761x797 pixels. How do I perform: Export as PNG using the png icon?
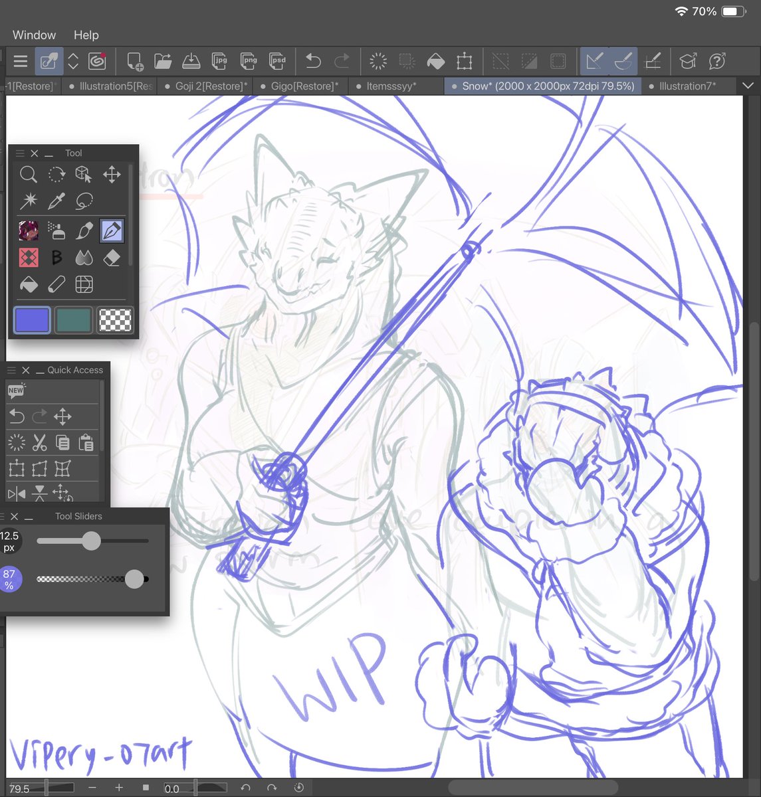pos(249,62)
